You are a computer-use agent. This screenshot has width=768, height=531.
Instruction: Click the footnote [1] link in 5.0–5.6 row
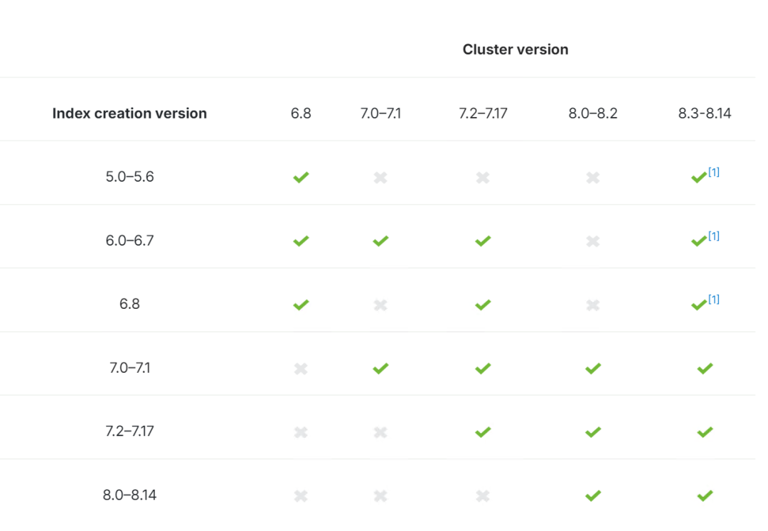point(714,172)
